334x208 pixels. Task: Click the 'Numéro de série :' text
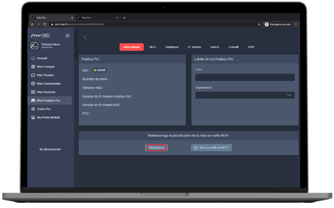(x=95, y=79)
